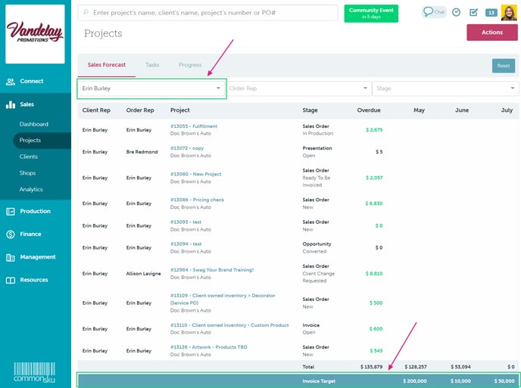Expand the Stage filter dropdown
521x388 pixels.
445,88
